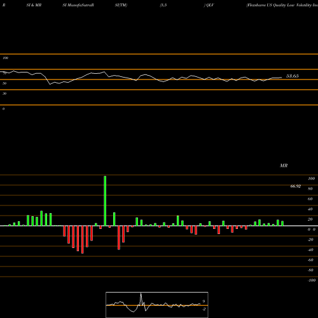The width and height of the screenshot is (318, 318).
Task: Click the QLV ticker header text
Action: point(210,5)
